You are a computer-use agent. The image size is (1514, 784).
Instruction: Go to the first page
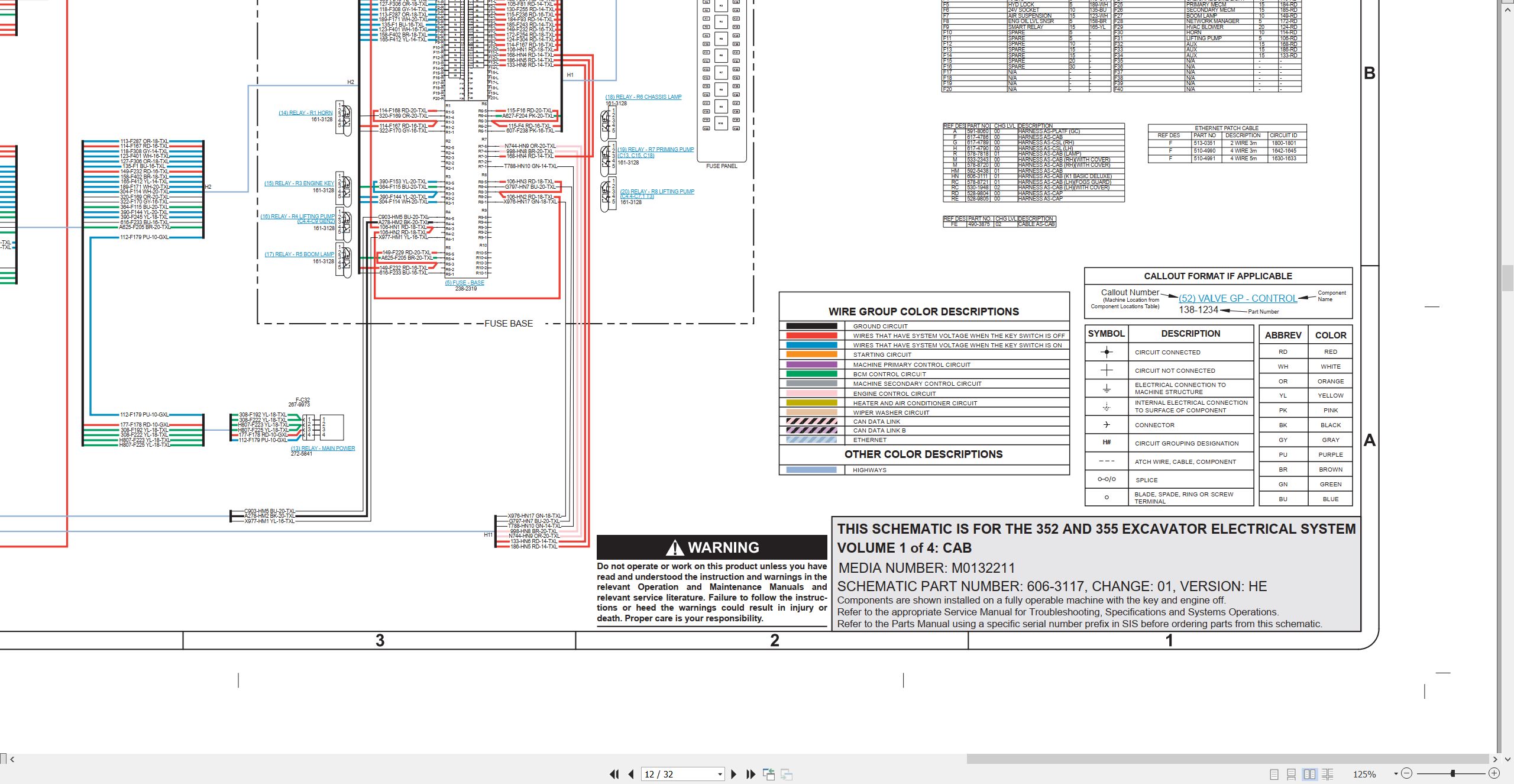(614, 774)
